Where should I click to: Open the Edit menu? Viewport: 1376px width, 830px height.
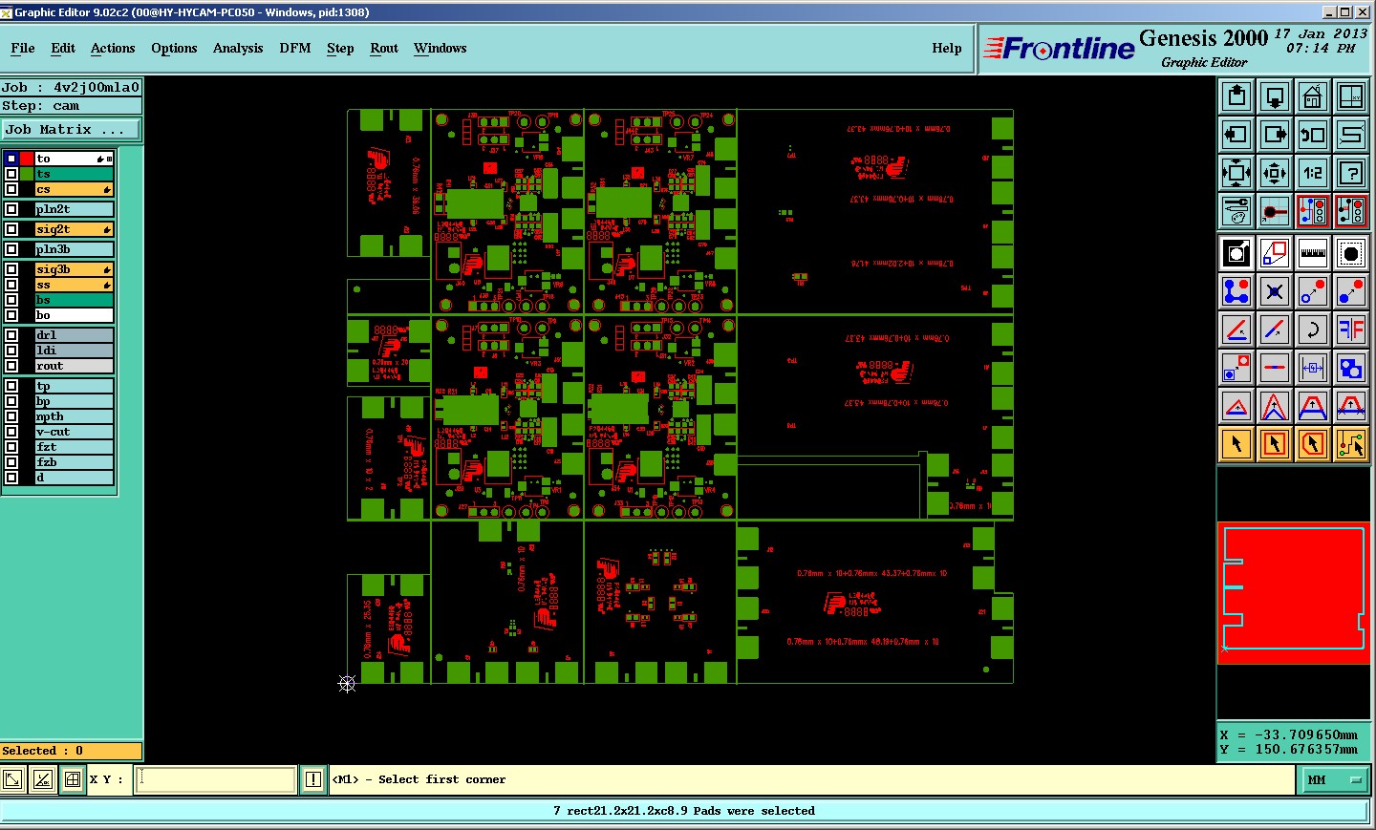click(x=63, y=48)
